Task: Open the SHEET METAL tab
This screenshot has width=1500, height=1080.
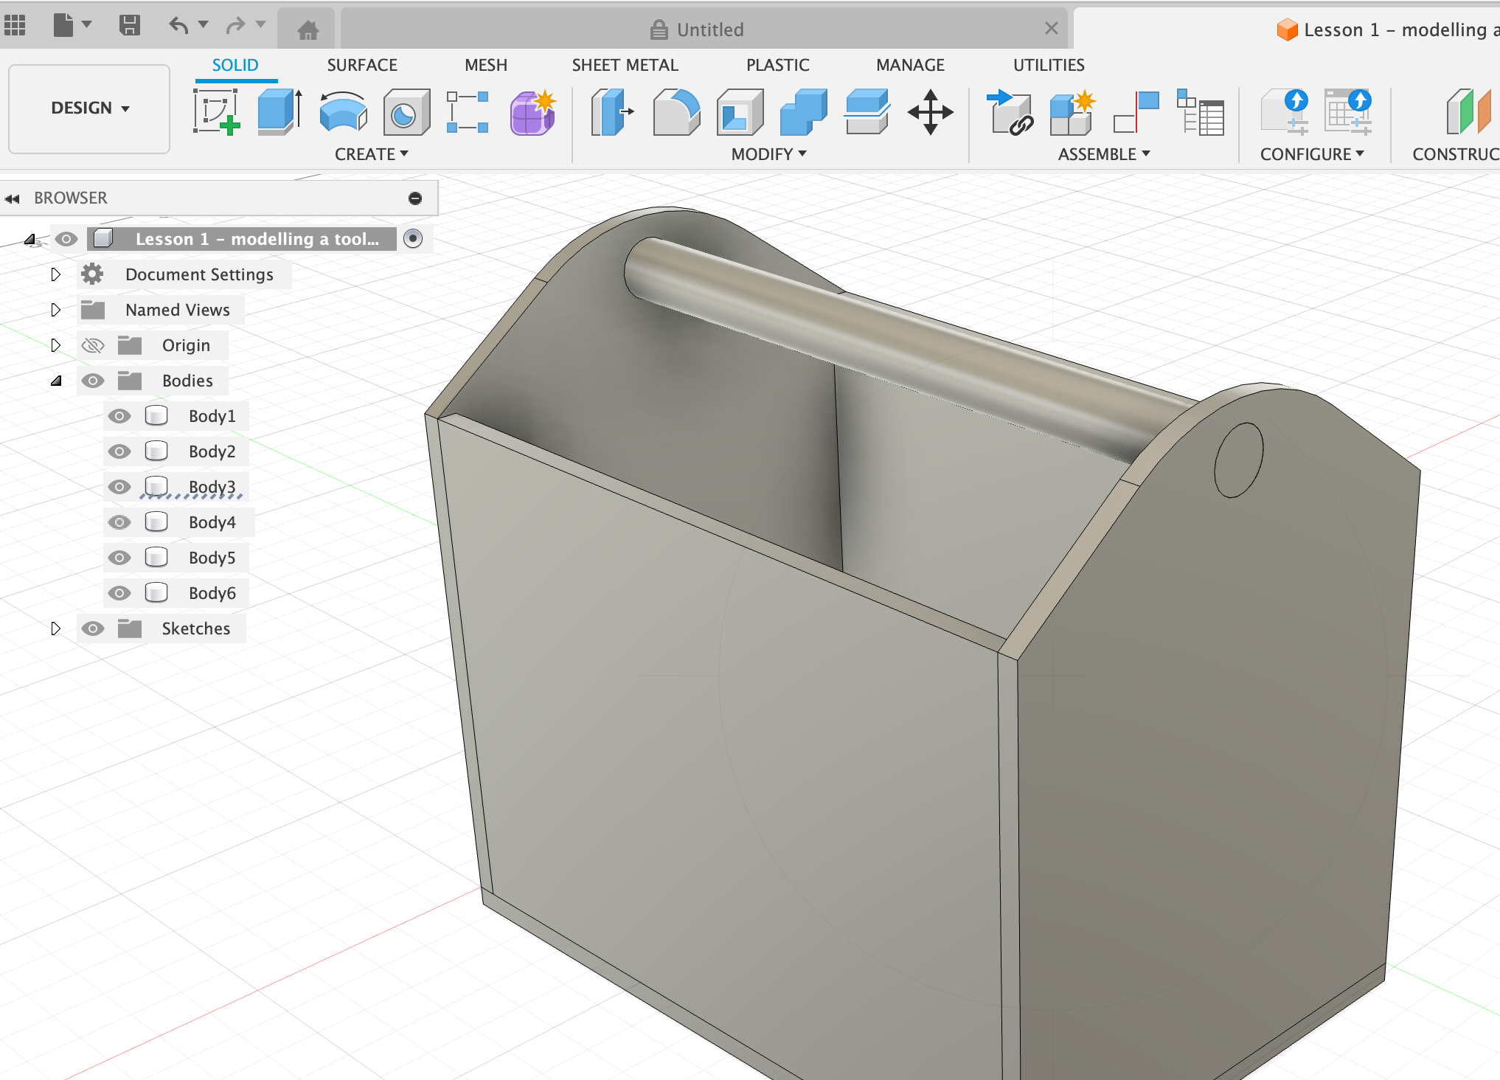Action: click(625, 65)
